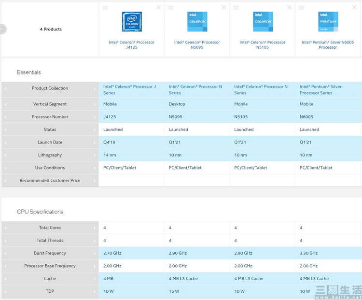
Task: Click right chevron on Burst Frequency row
Action: click(95, 253)
